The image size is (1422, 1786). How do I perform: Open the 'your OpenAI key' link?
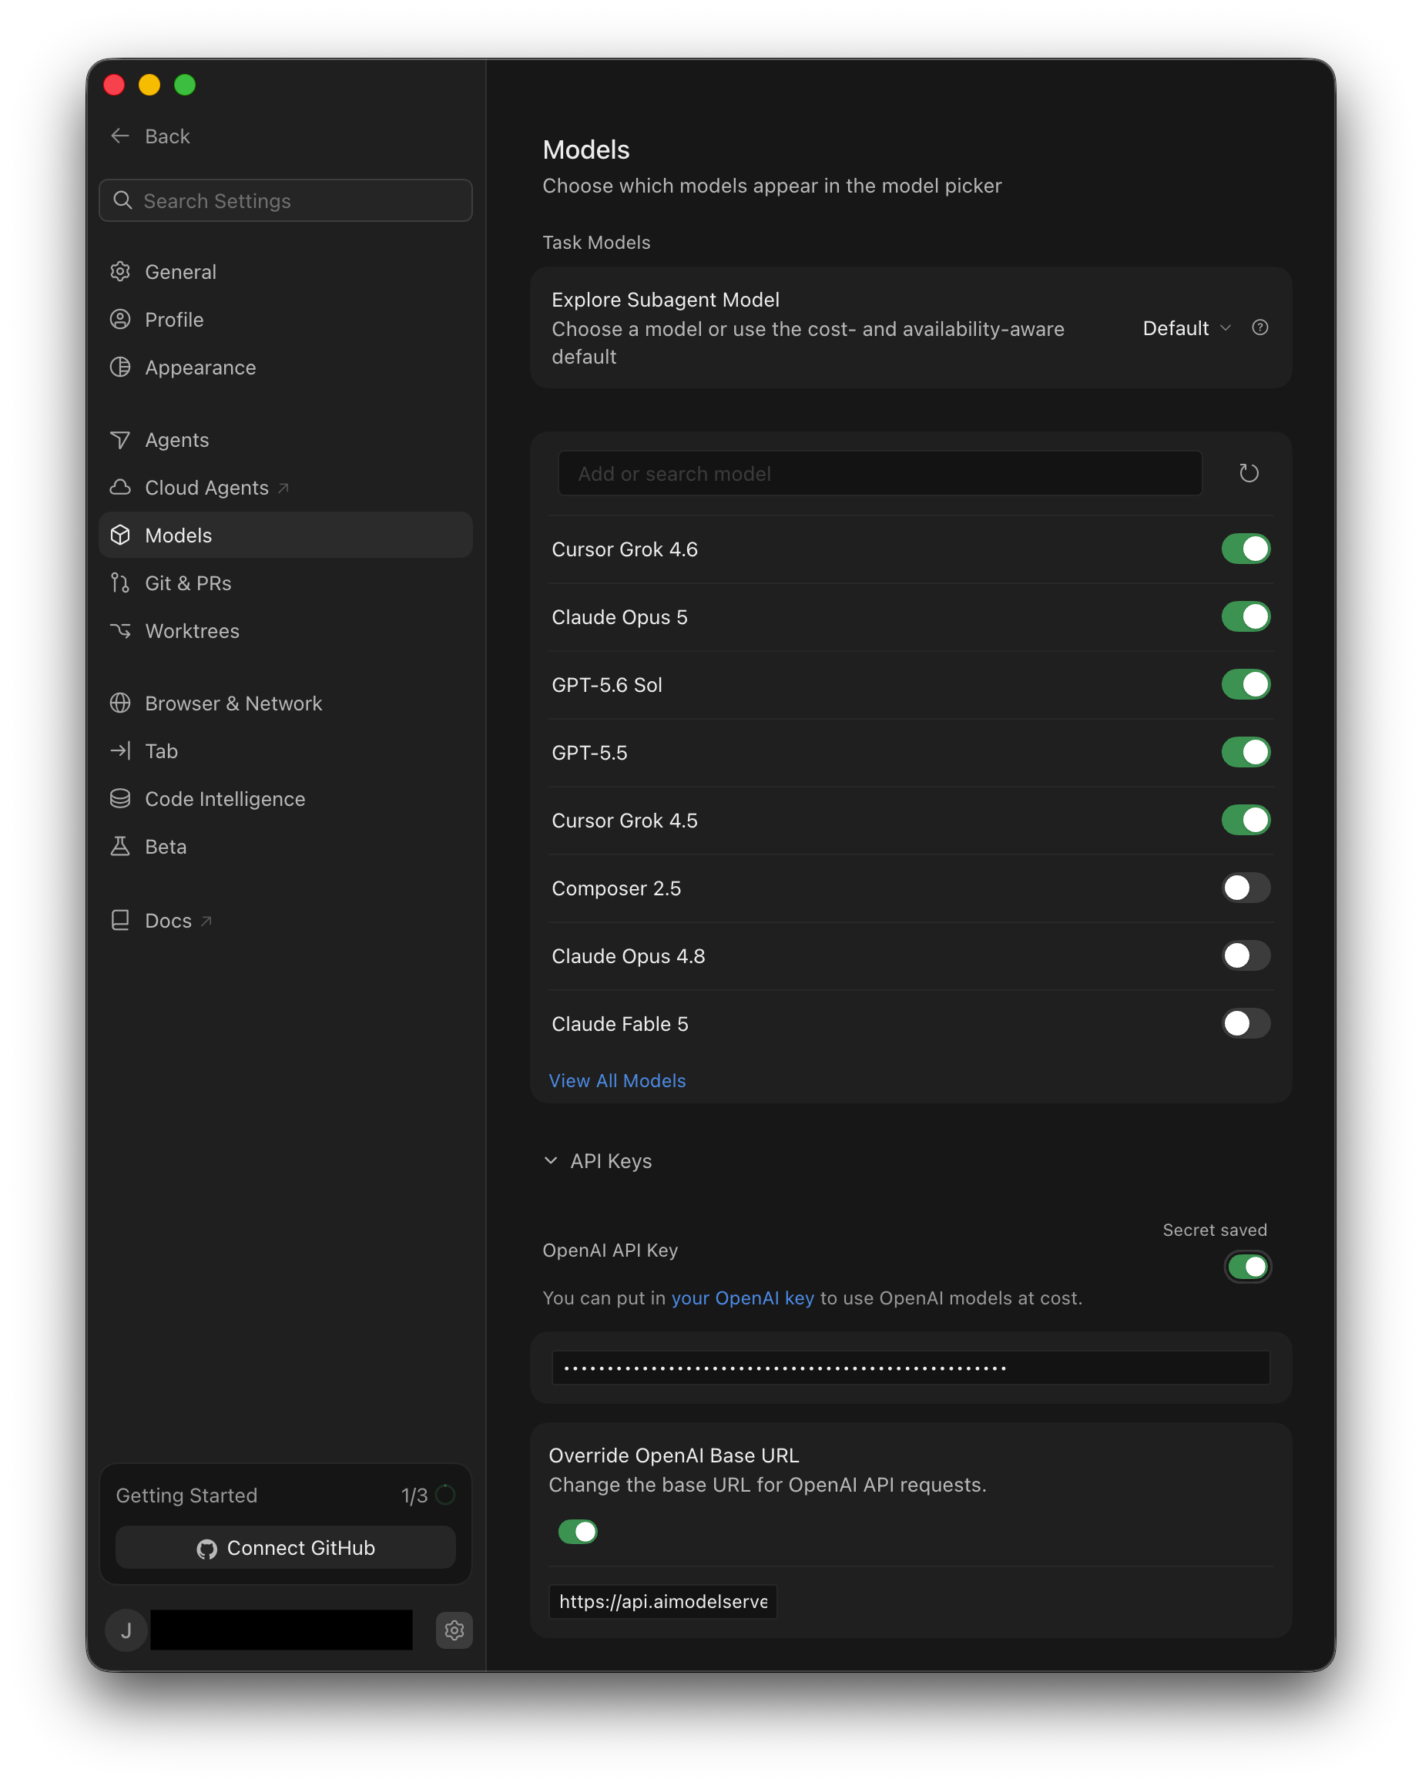coord(742,1298)
